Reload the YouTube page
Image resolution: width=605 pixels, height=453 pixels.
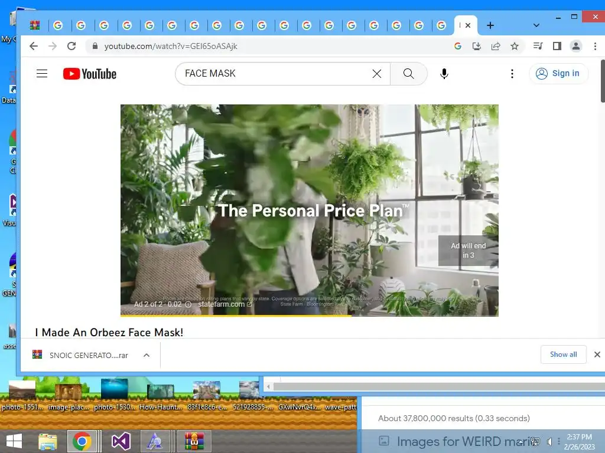(71, 46)
